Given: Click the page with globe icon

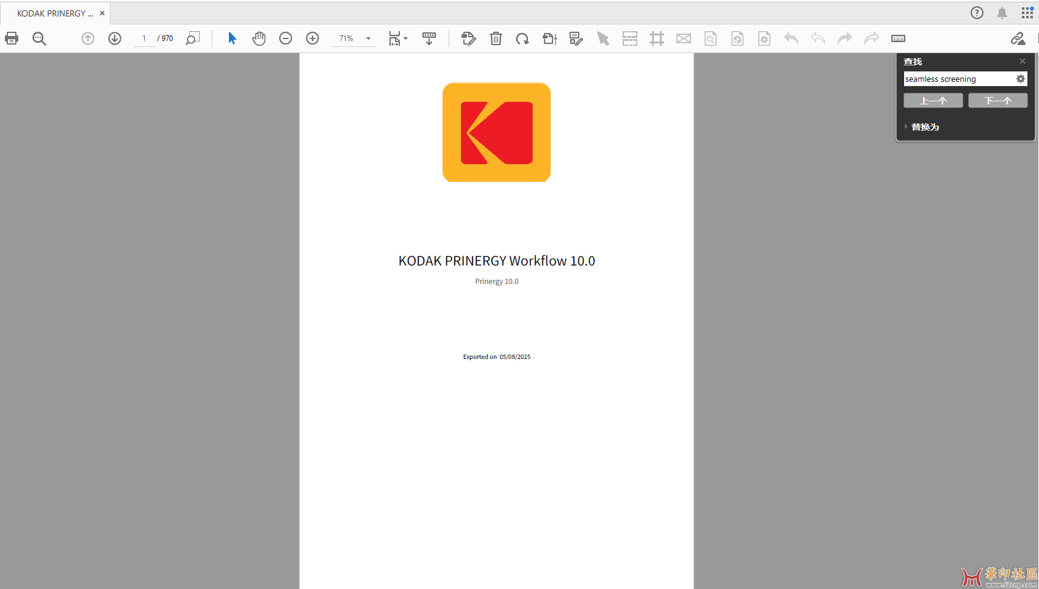Looking at the screenshot, I should click(x=737, y=38).
